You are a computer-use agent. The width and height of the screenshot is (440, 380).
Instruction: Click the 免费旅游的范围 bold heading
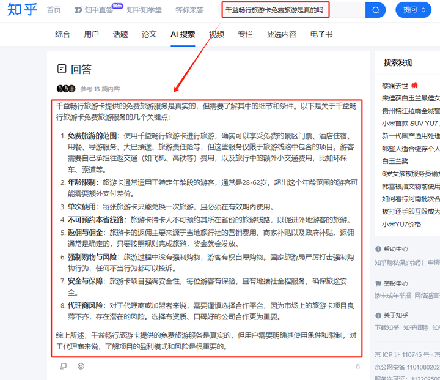pos(92,136)
